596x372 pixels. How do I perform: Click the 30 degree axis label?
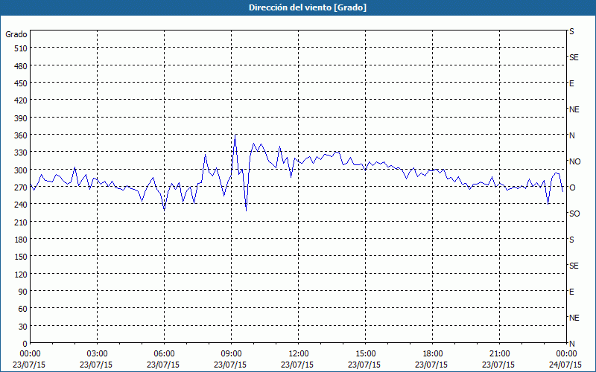23,327
